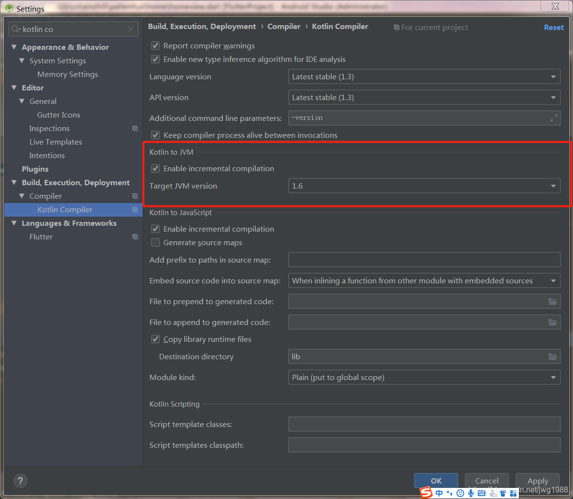573x499 pixels.
Task: Click the Cancel button
Action: (486, 481)
